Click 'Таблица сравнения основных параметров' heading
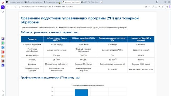Viewport: 171px width, 96px height. tap(49, 32)
